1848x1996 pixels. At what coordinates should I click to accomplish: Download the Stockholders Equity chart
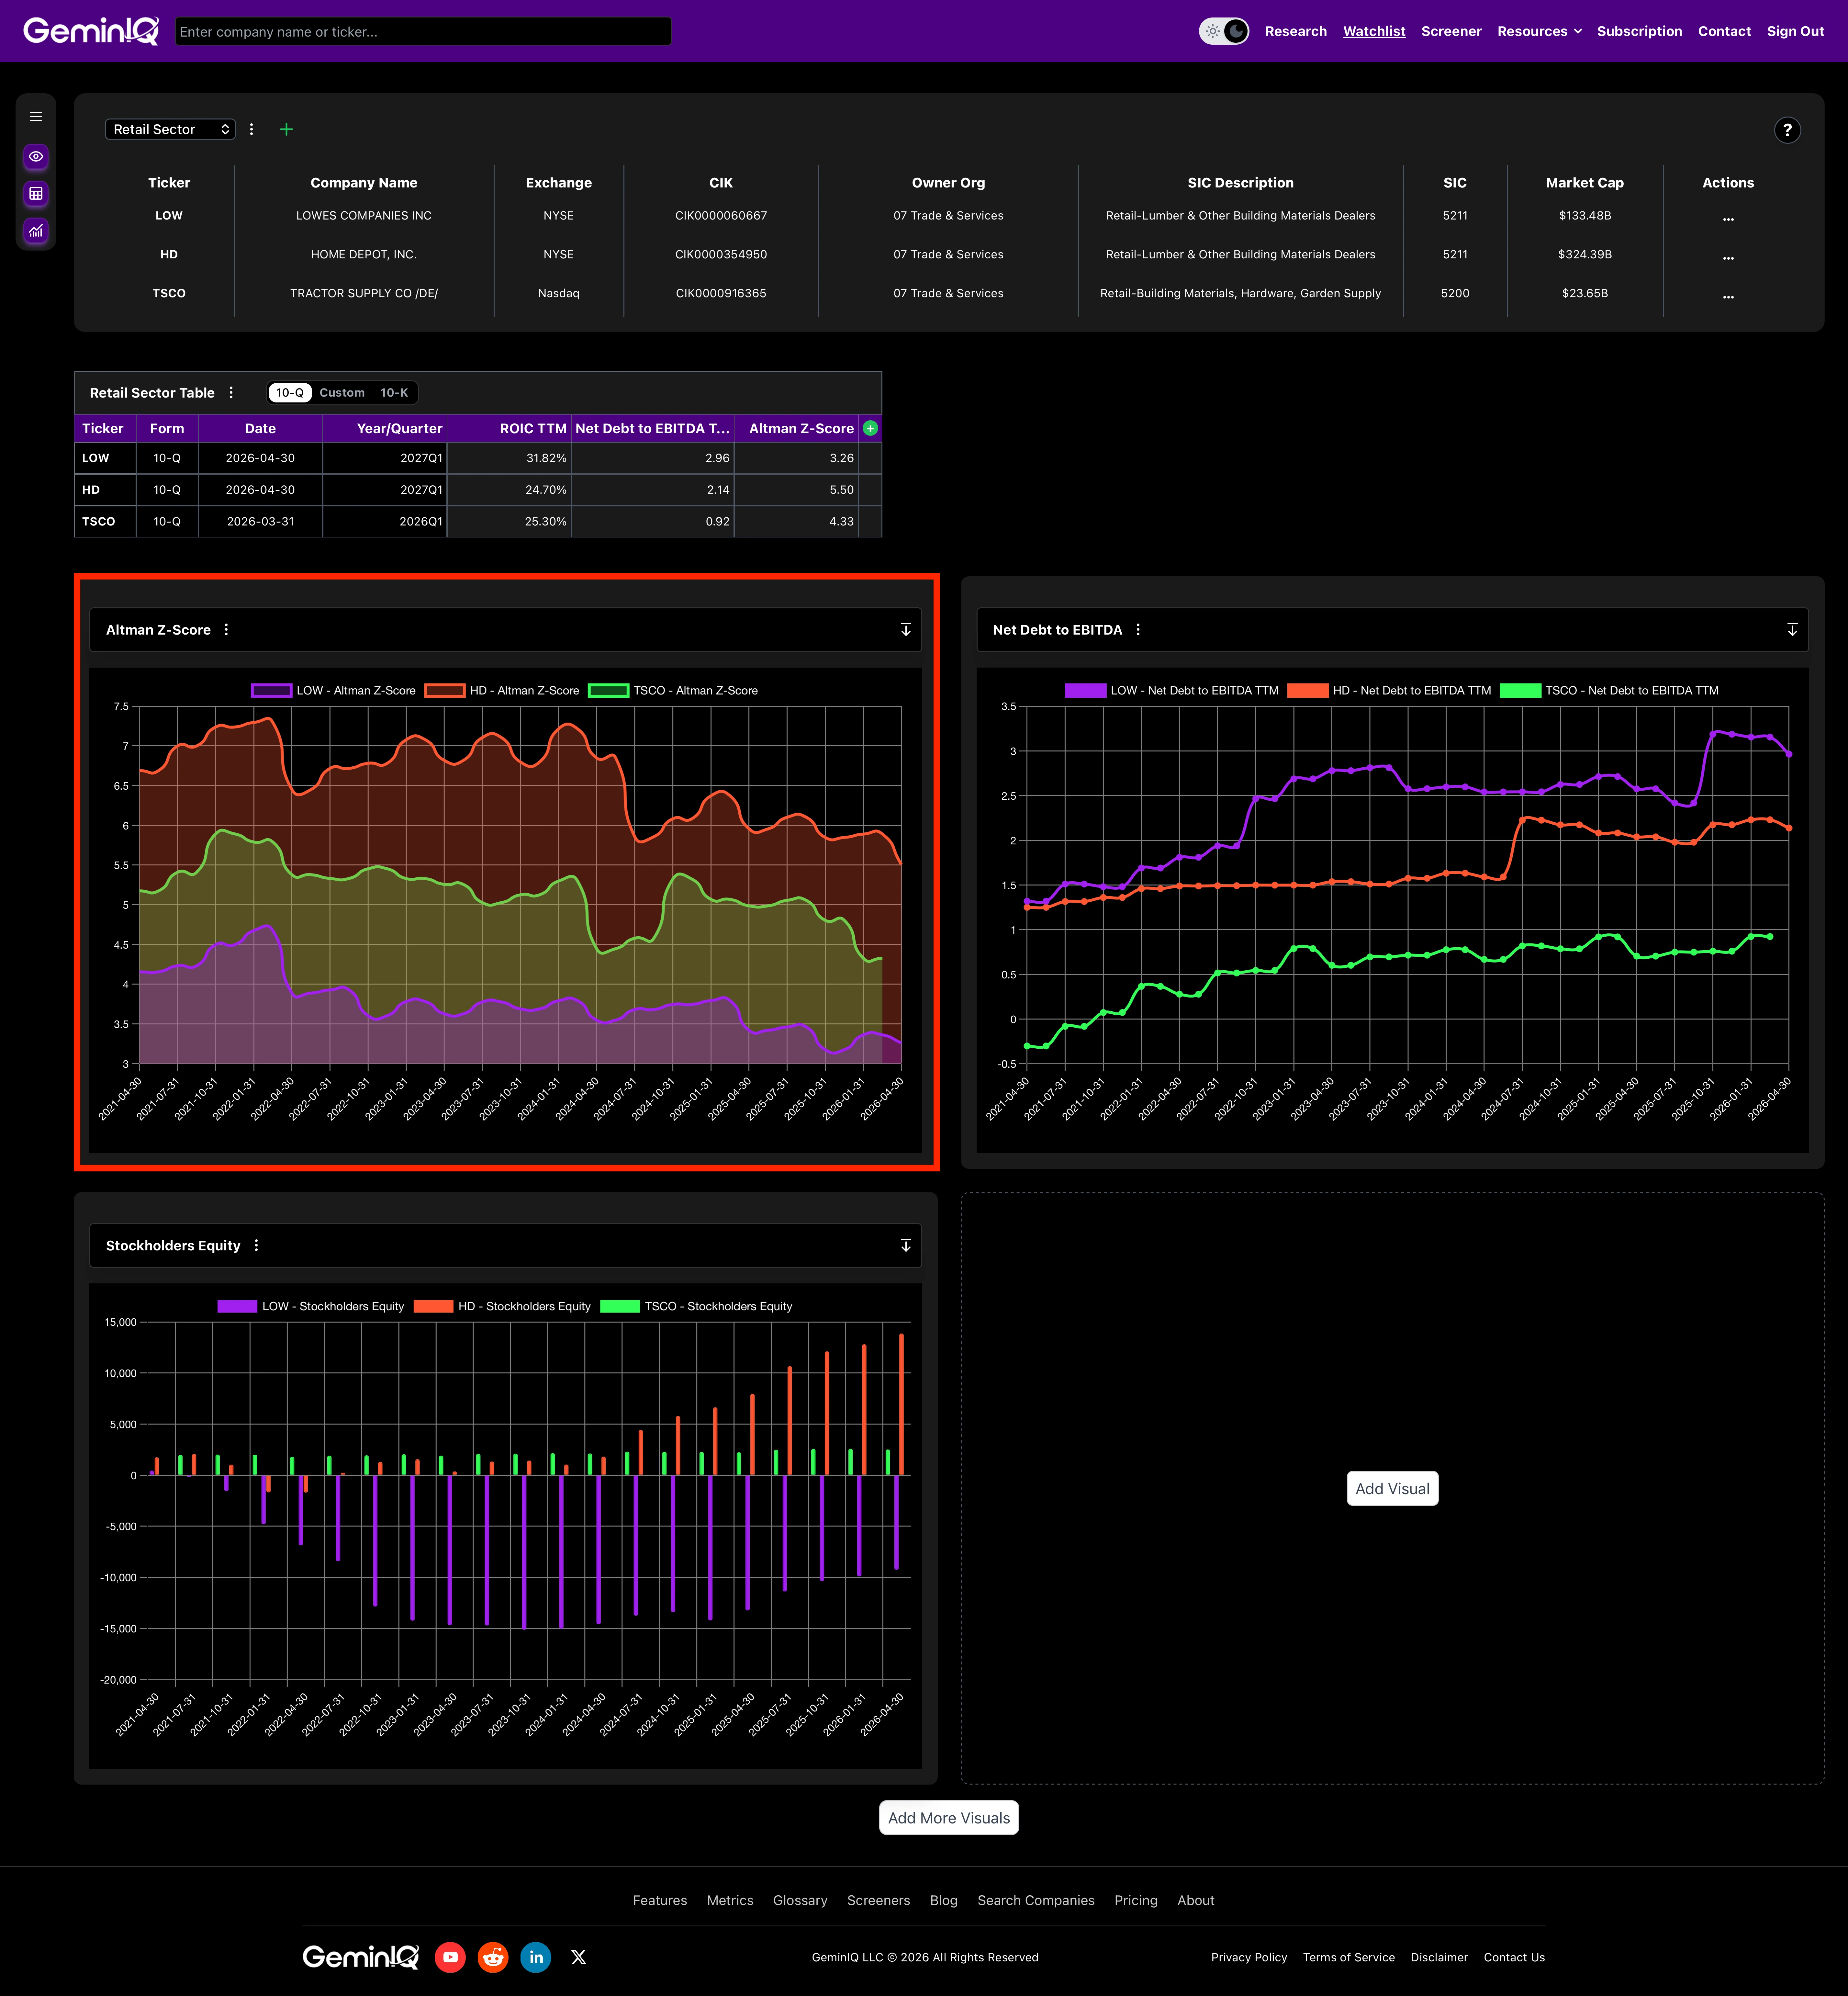(906, 1246)
